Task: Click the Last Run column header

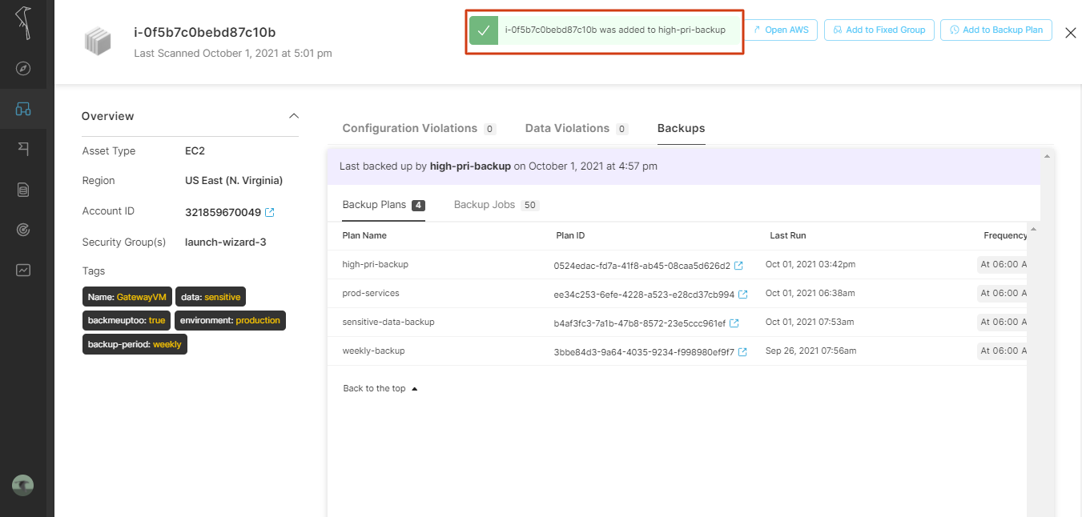Action: point(788,235)
